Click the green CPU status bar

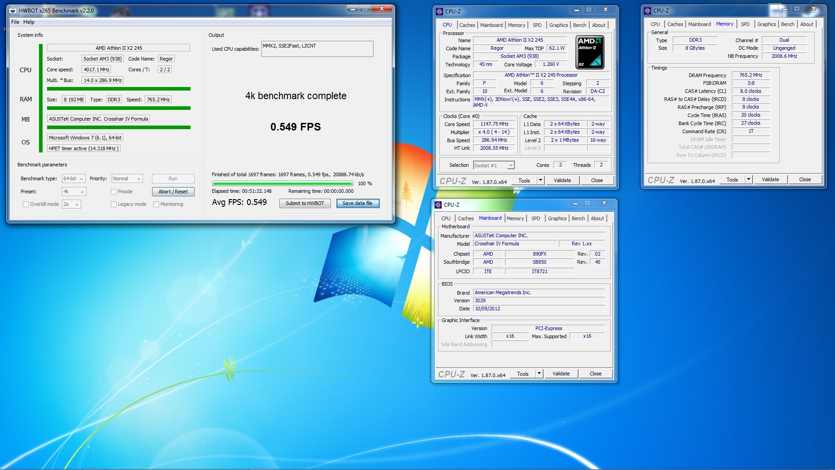point(119,89)
